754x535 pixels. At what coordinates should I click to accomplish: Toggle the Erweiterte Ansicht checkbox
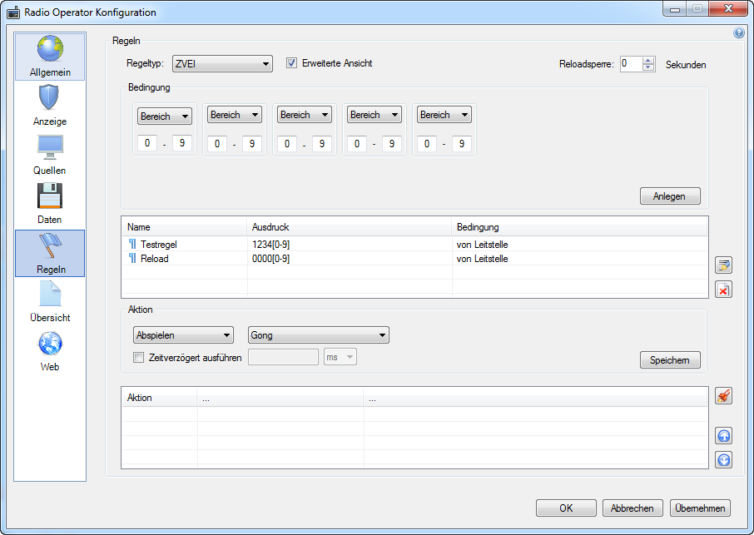click(x=291, y=63)
